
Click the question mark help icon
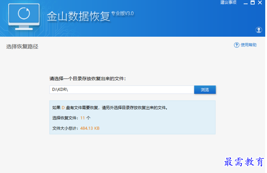pyautogui.click(x=236, y=45)
